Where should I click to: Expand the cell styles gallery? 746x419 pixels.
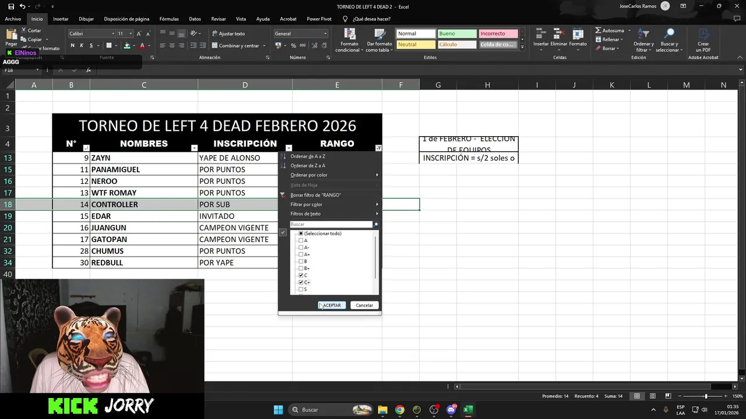point(522,47)
